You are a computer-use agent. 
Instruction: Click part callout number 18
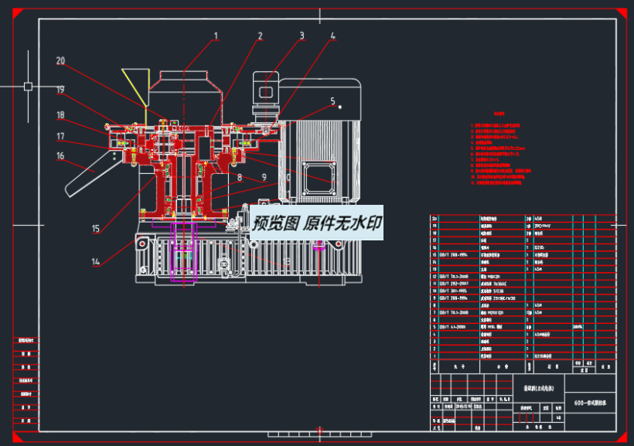point(60,115)
